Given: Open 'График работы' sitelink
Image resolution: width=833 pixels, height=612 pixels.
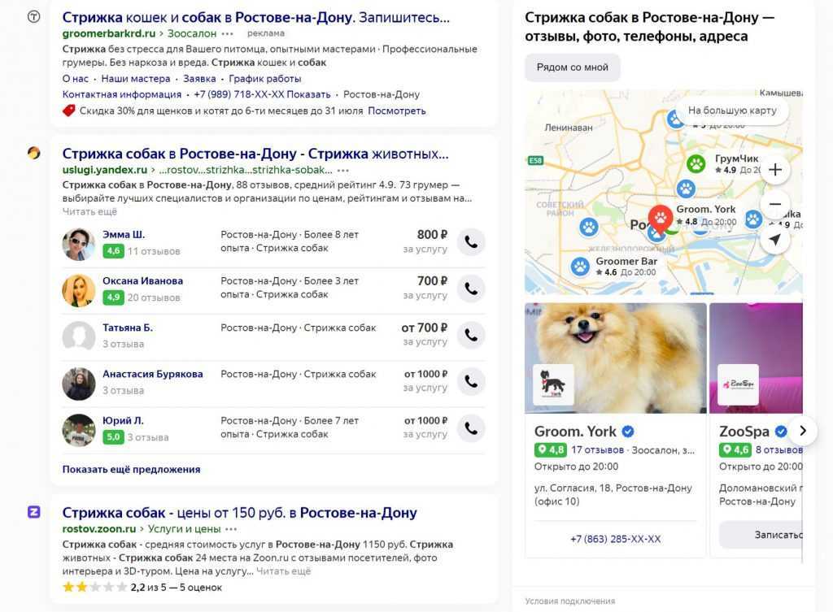Looking at the screenshot, I should coord(265,79).
